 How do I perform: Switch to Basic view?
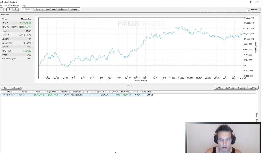6,88
